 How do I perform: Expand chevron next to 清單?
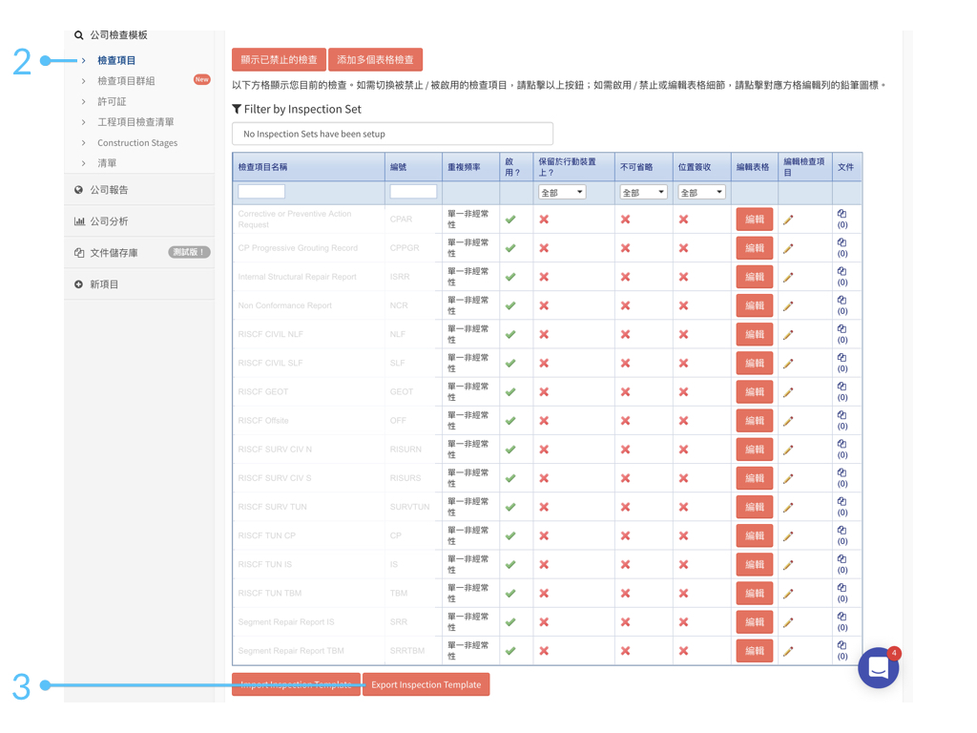point(84,163)
